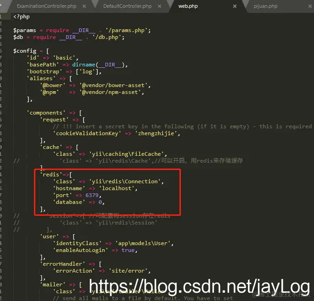Click the $db variable

(18, 37)
